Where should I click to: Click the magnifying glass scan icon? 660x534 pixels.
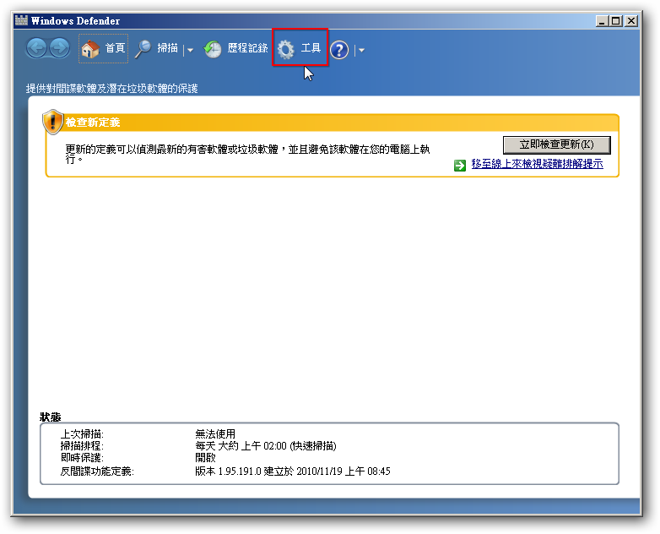tap(143, 49)
